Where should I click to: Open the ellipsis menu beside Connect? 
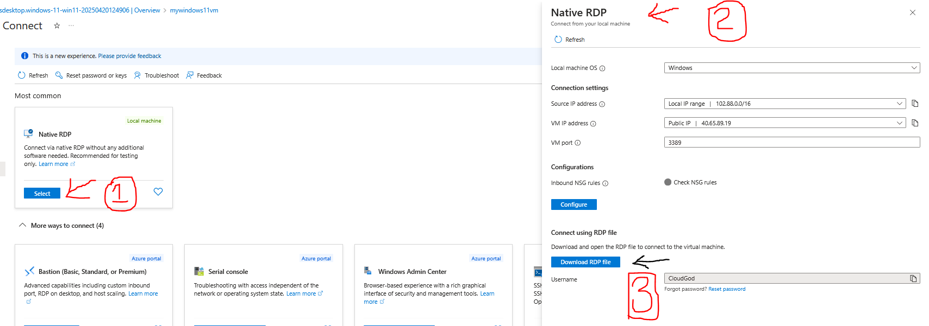click(71, 25)
